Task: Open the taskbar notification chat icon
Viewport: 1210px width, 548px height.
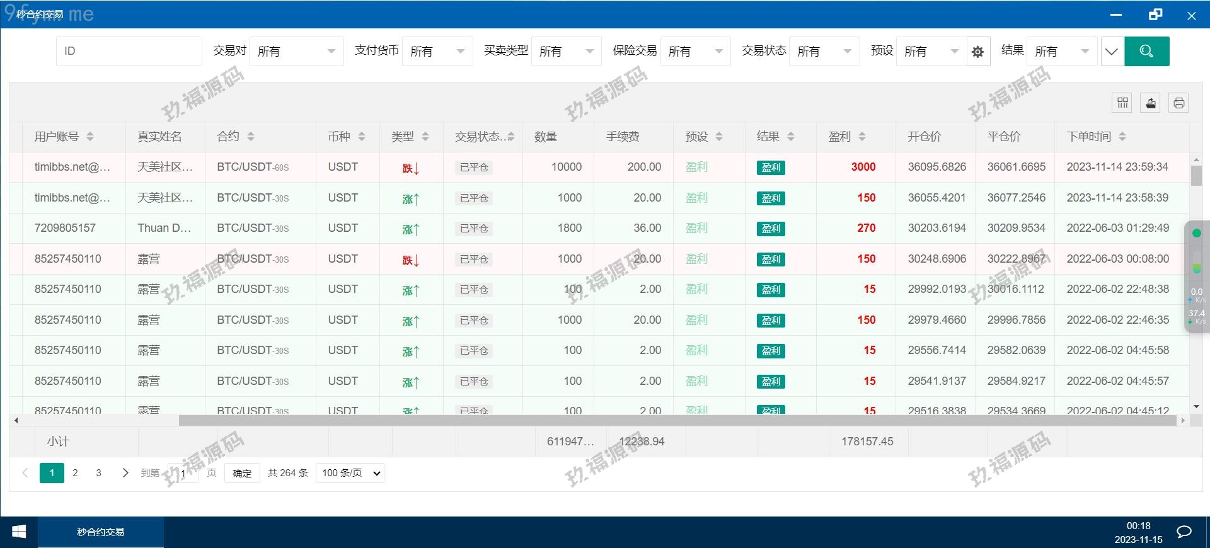Action: [x=1184, y=532]
